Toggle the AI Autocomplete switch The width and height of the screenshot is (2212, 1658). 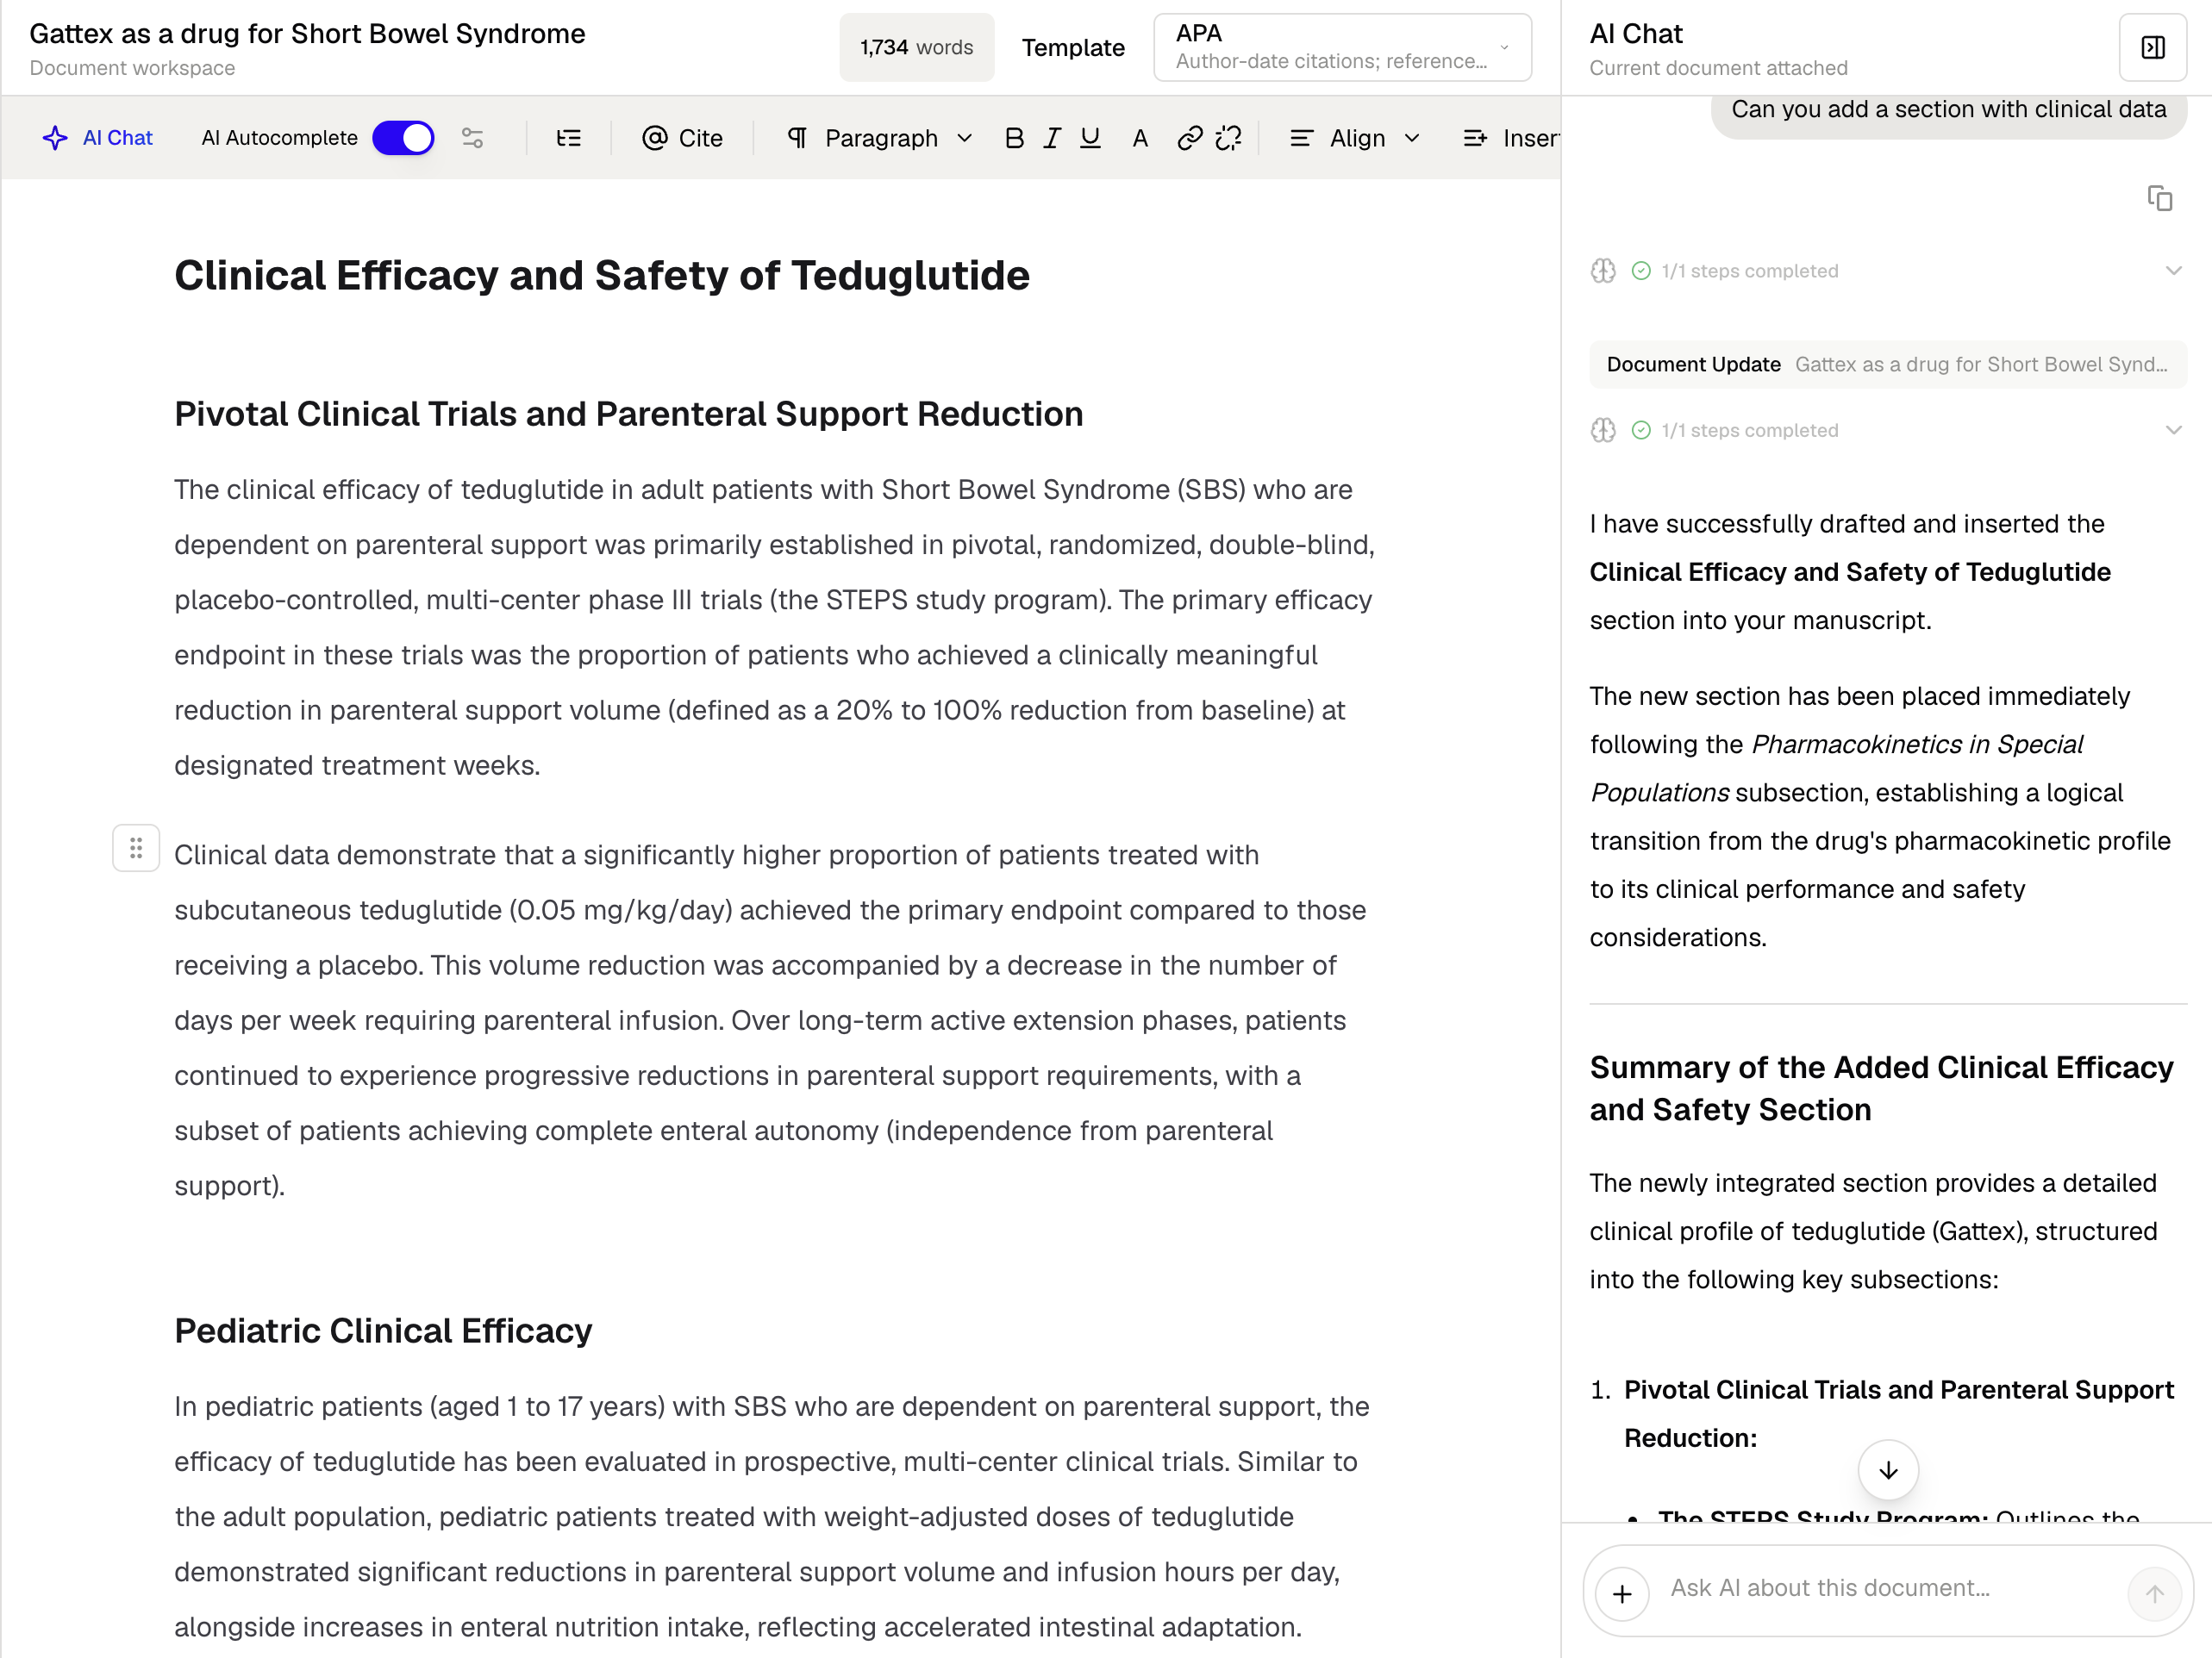(x=403, y=138)
